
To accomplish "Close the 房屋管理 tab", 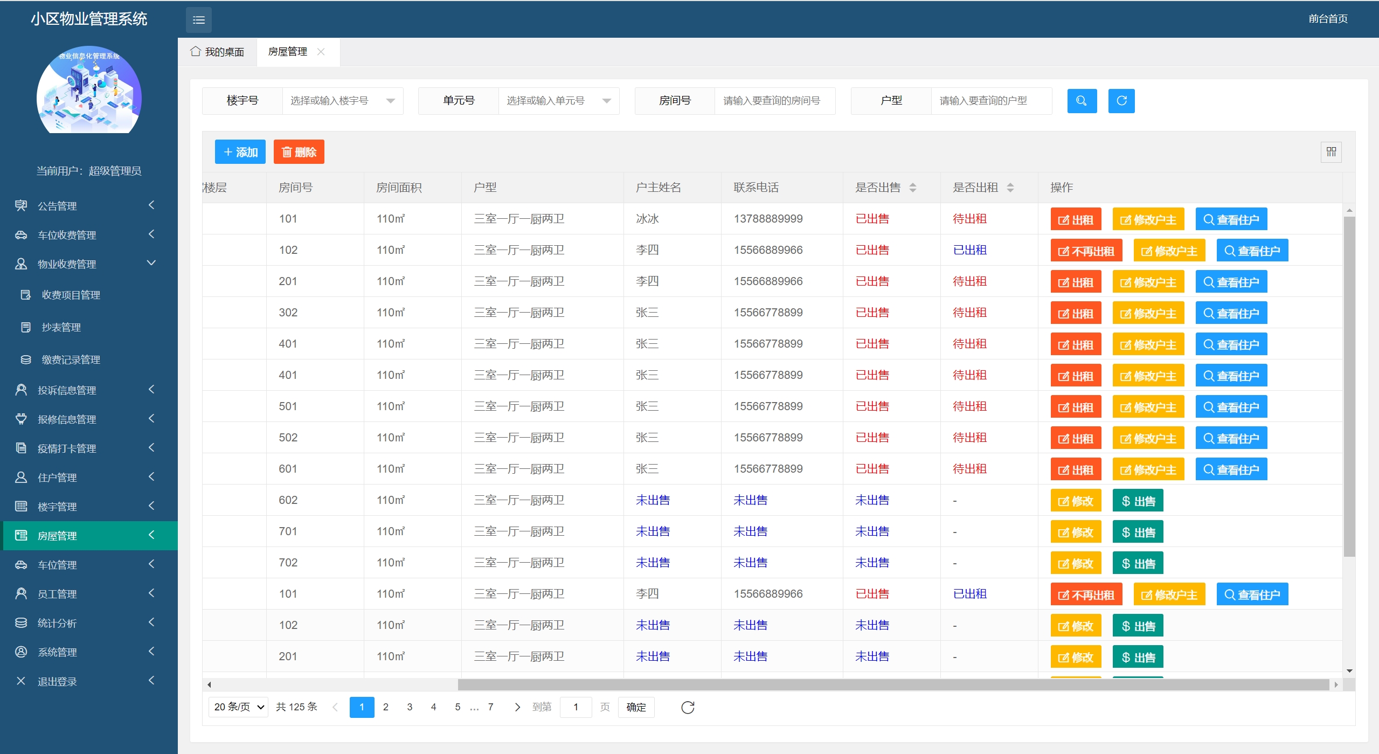I will point(321,52).
